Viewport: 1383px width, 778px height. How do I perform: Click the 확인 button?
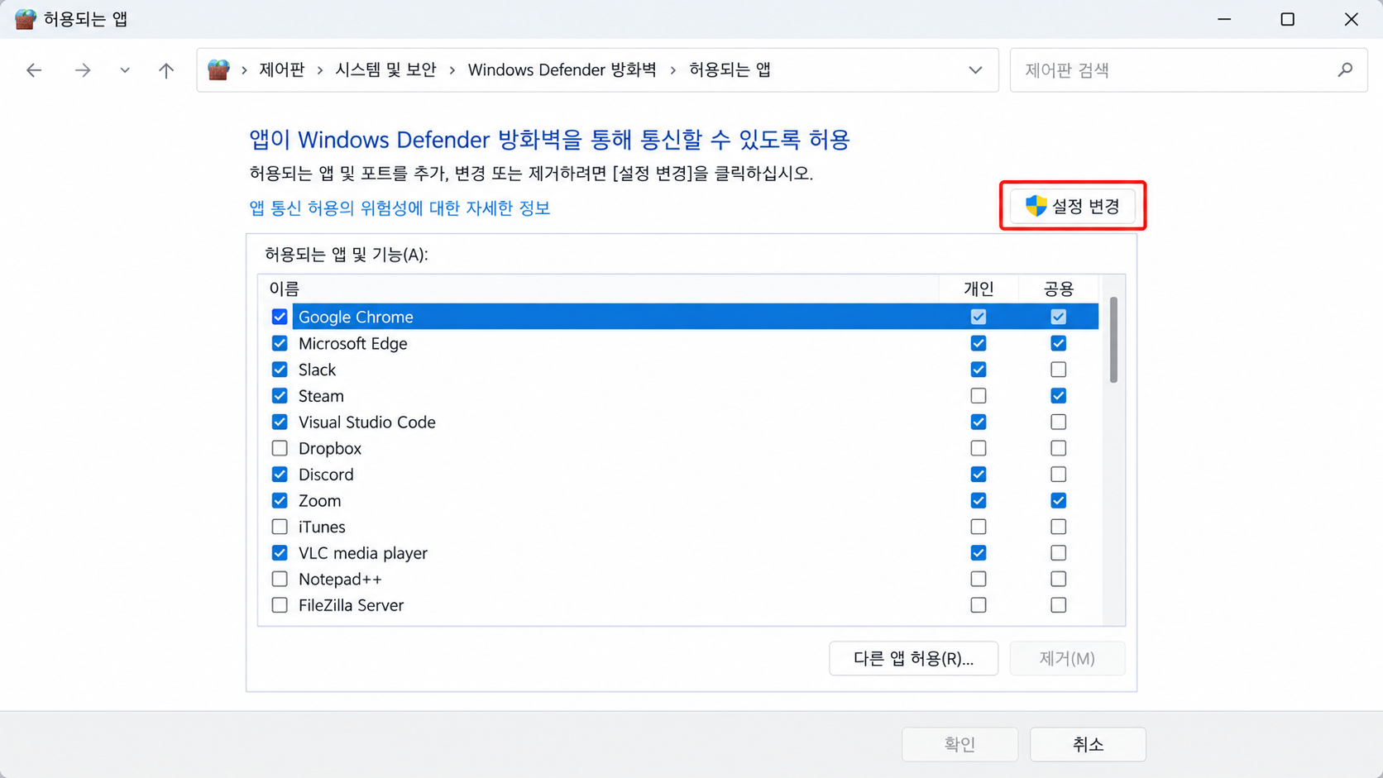coord(959,744)
